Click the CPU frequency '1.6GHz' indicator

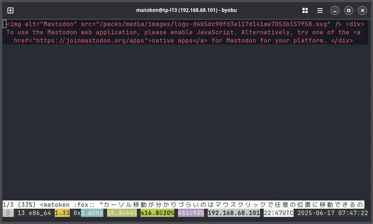pos(92,213)
